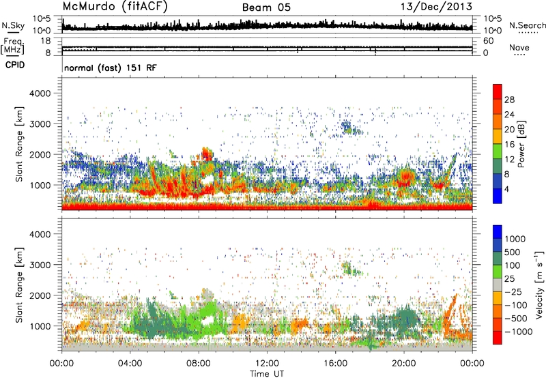546x378 pixels.
Task: Click the 'Power [dB]' color bar label
Action: tap(521, 144)
